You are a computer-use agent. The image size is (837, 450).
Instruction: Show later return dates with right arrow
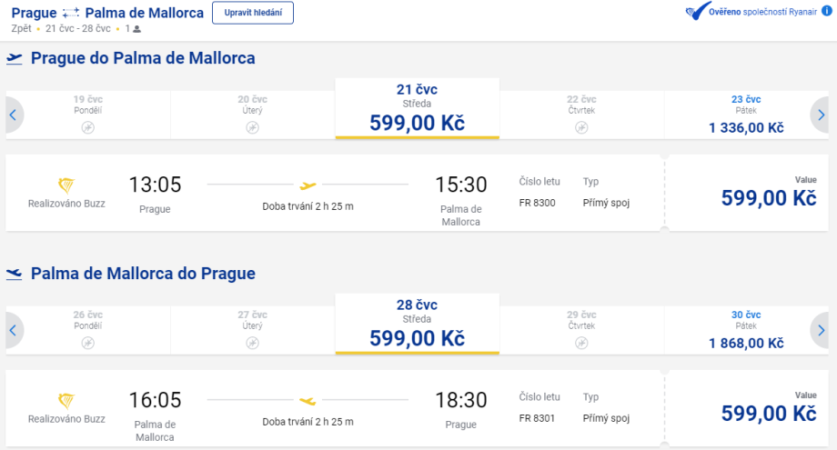pyautogui.click(x=821, y=330)
